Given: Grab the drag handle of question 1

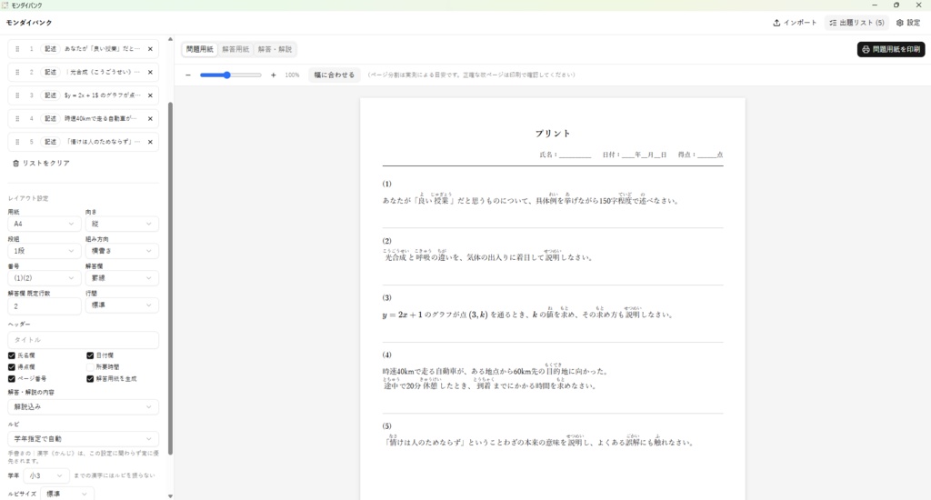Looking at the screenshot, I should pos(17,49).
